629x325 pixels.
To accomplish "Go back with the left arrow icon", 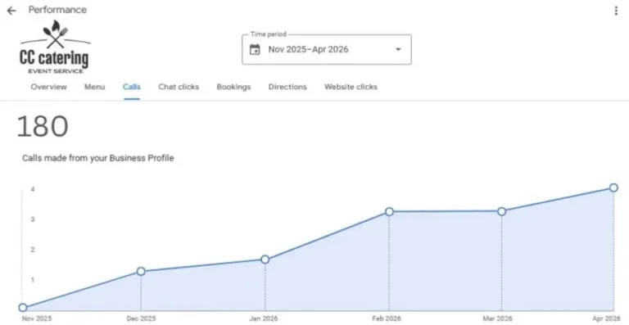I will pyautogui.click(x=11, y=11).
